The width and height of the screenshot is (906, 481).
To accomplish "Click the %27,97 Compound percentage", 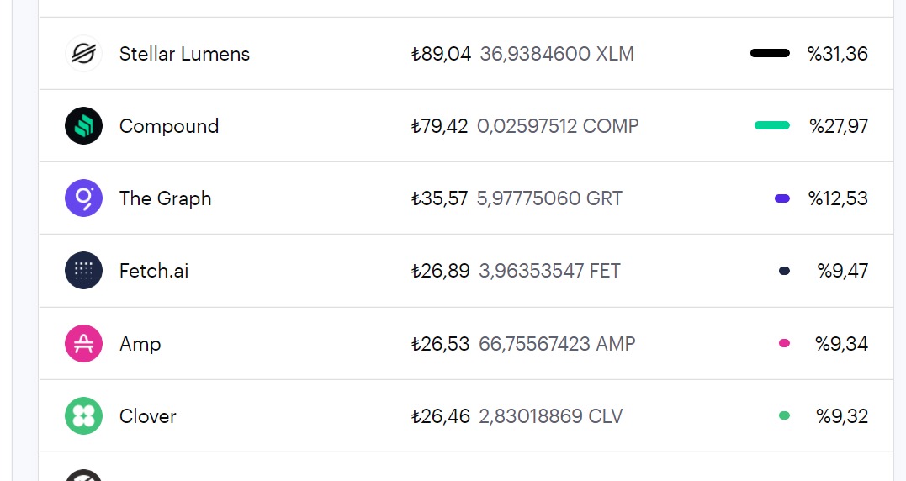I will pos(839,126).
